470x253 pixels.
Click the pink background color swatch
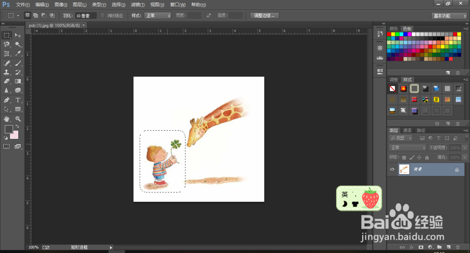click(16, 136)
